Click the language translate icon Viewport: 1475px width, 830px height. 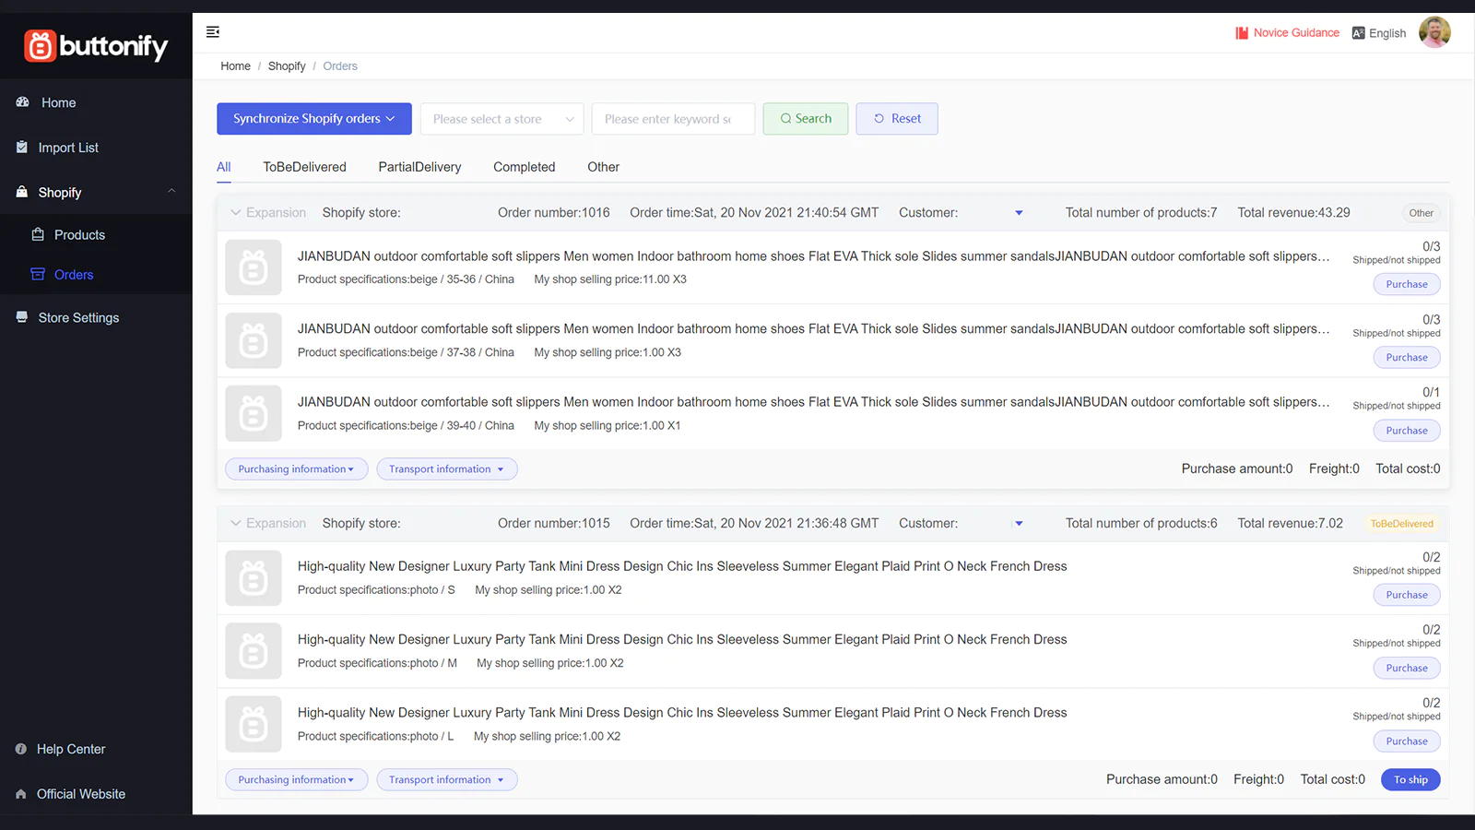1358,33
